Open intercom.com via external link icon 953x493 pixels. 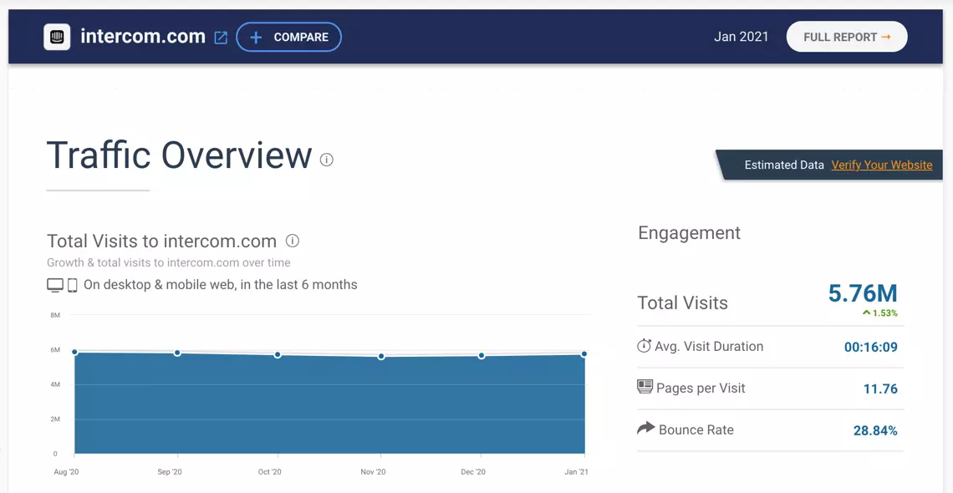click(x=222, y=38)
